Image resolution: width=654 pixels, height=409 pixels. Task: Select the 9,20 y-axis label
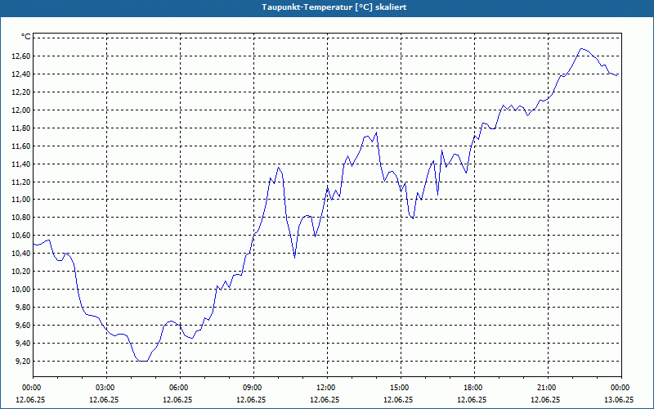(x=25, y=361)
